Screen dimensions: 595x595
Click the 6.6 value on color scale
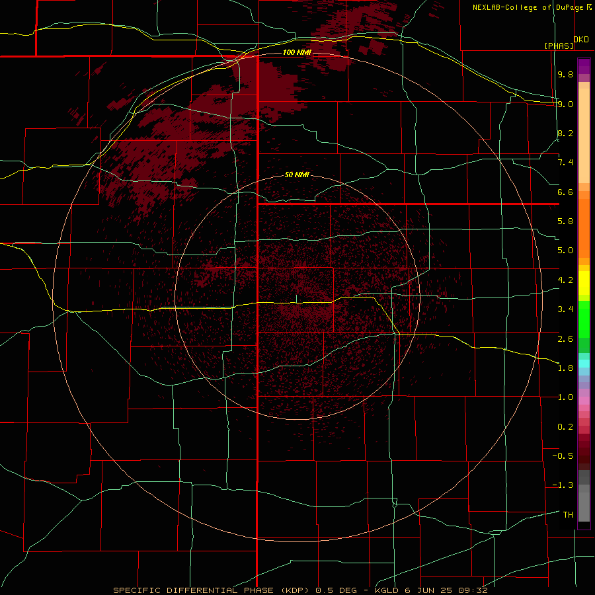565,192
